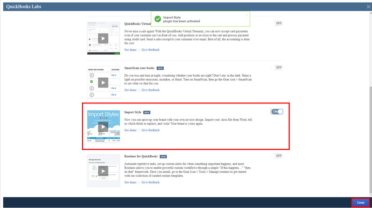Play the QuickBooks Virtual Terminal demo video

click(x=103, y=38)
